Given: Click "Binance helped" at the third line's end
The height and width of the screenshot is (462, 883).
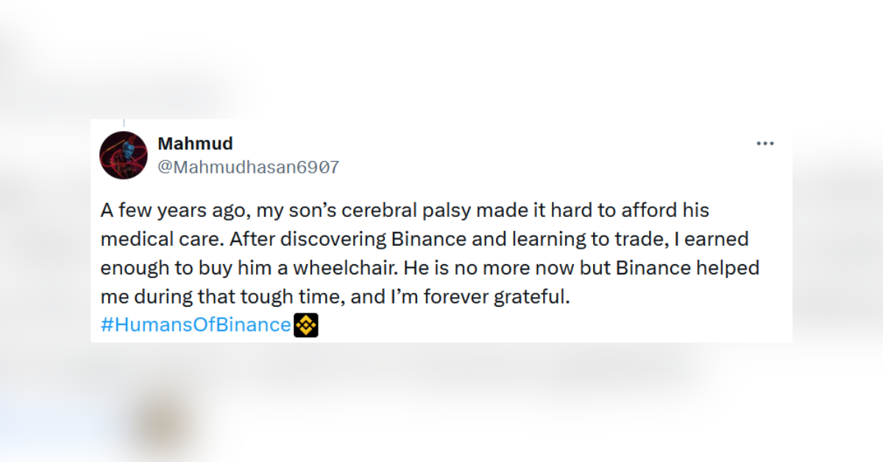Looking at the screenshot, I should point(687,268).
